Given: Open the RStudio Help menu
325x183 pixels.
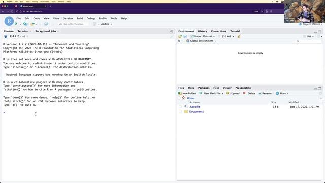Looking at the screenshot, I should [124, 18].
